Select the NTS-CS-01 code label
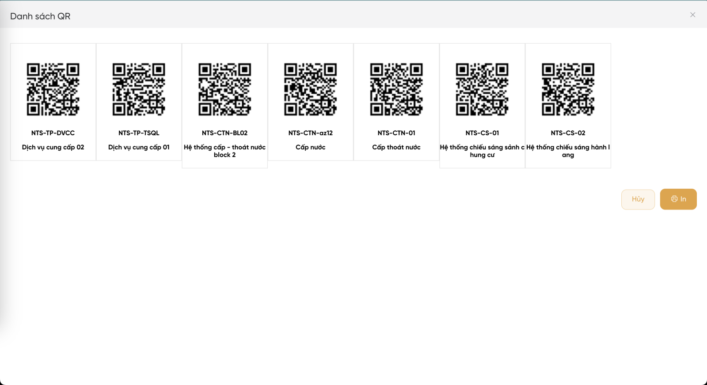This screenshot has height=385, width=707. coord(482,133)
